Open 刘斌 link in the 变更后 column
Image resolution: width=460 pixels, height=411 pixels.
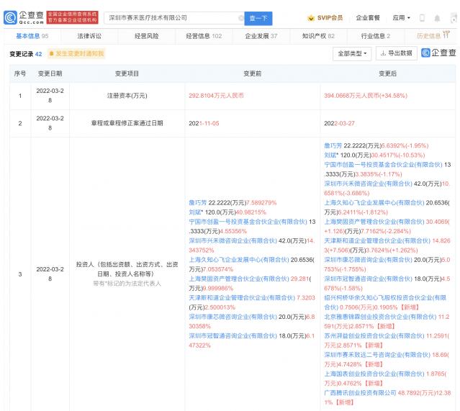330,155
